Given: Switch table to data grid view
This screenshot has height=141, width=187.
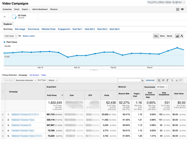Looking at the screenshot, I should coord(159,80).
